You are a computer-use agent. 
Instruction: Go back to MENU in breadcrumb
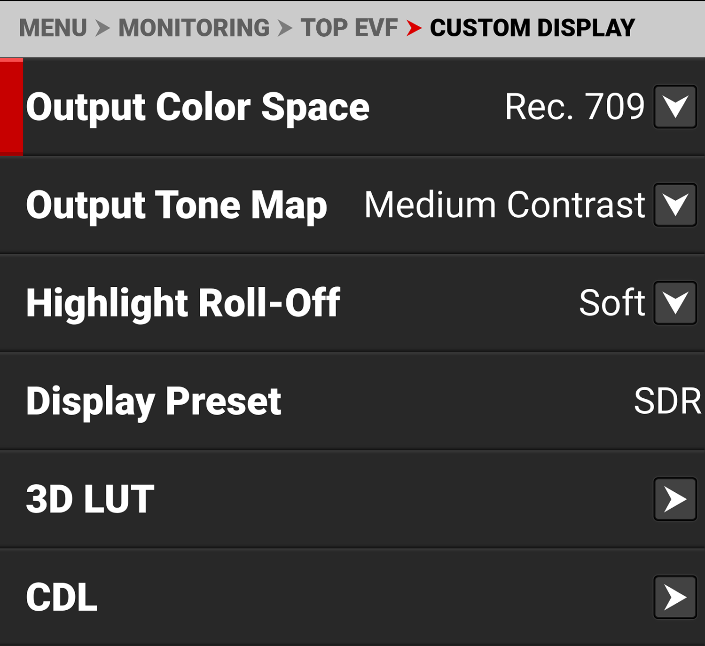[53, 28]
